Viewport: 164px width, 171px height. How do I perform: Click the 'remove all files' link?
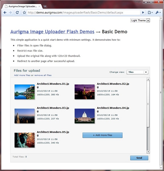[x=43, y=75]
